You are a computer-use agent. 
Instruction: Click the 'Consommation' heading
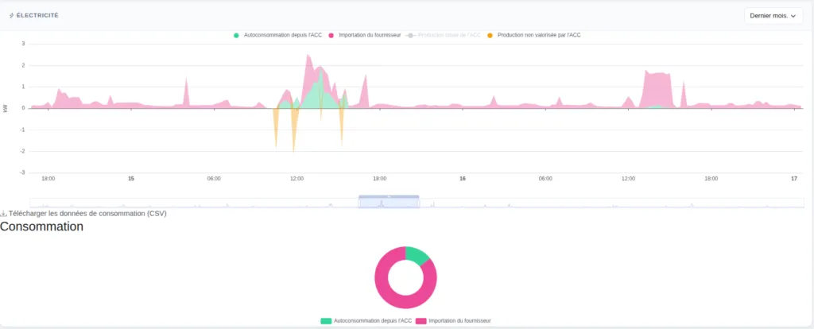coord(41,226)
